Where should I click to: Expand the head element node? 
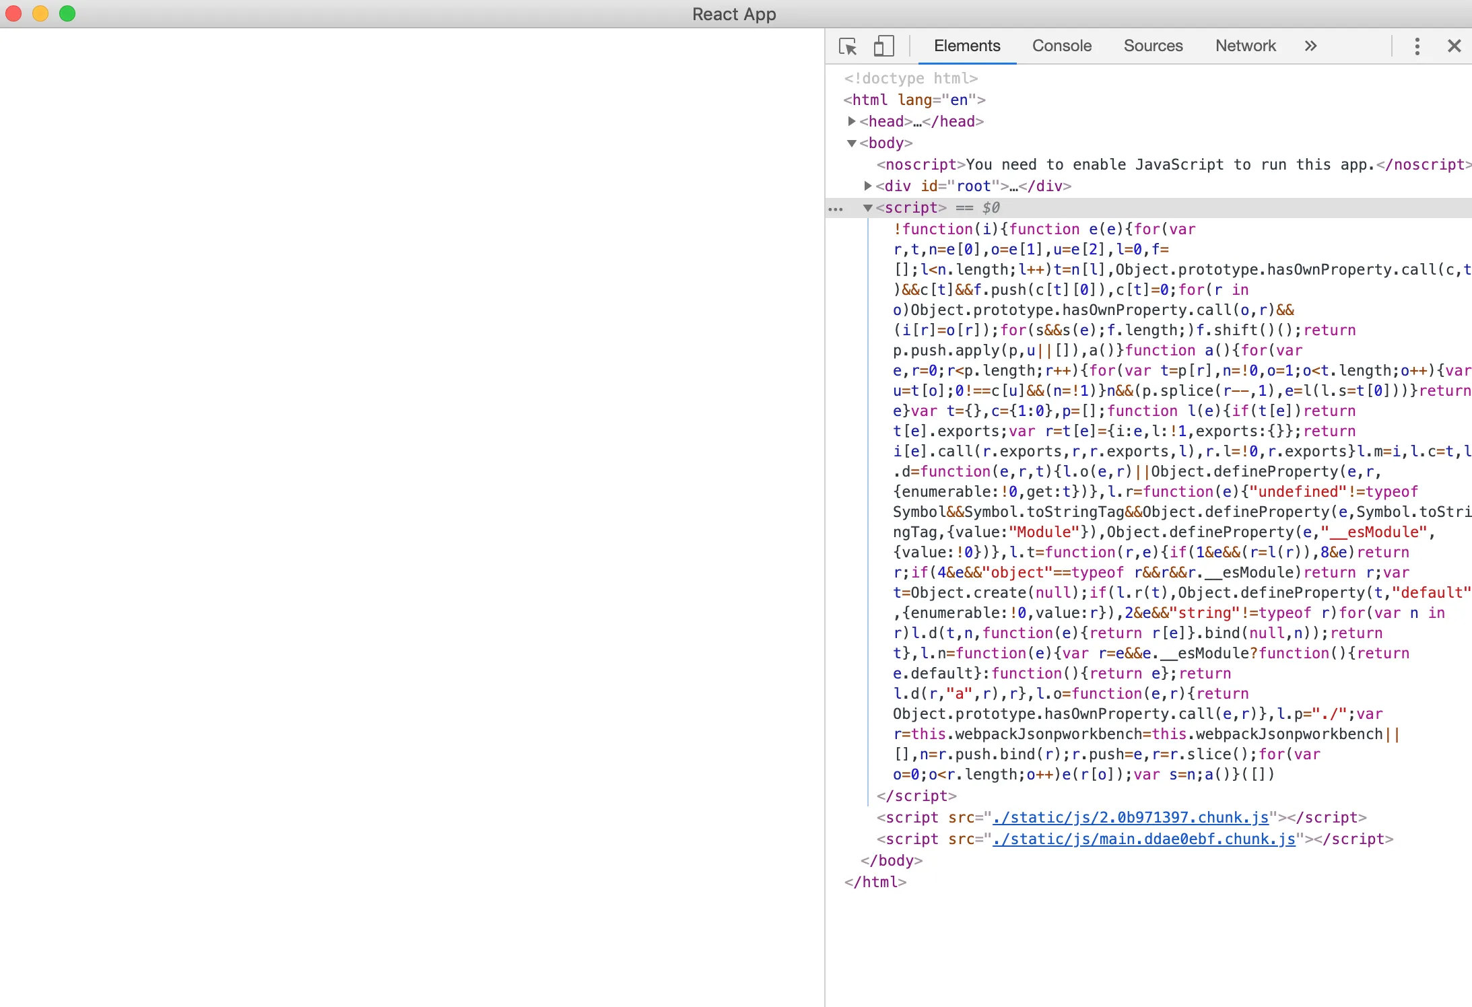852,121
